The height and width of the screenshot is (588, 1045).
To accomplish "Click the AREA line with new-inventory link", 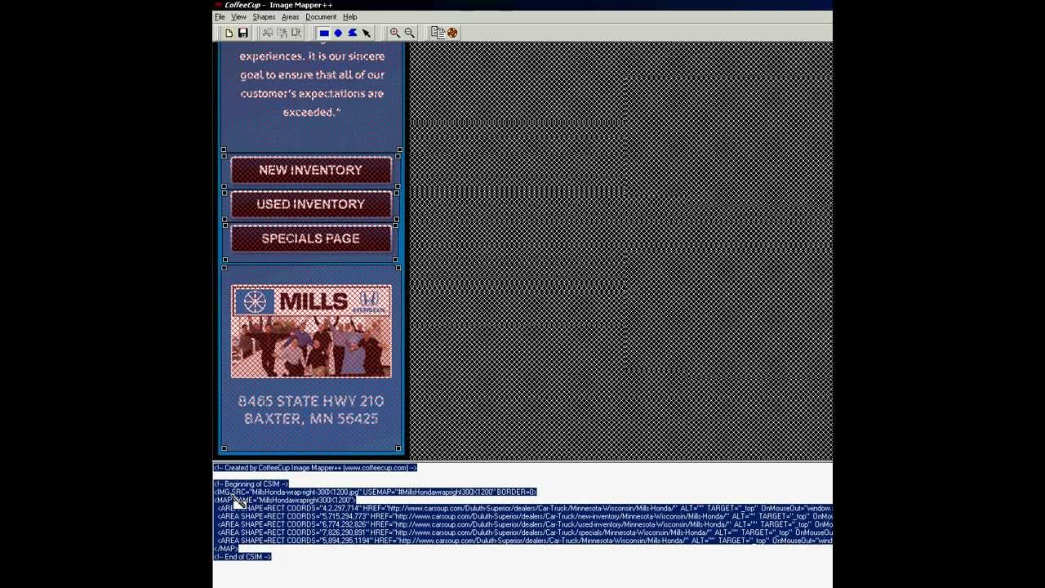I will point(524,516).
